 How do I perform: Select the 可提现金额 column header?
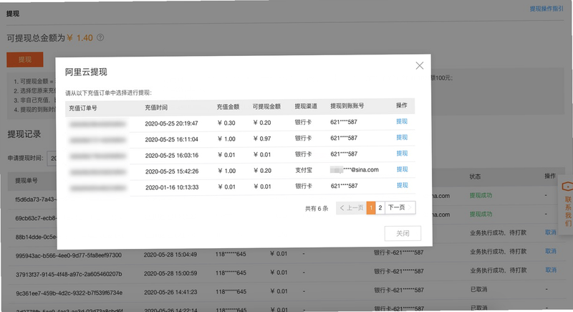coord(266,106)
